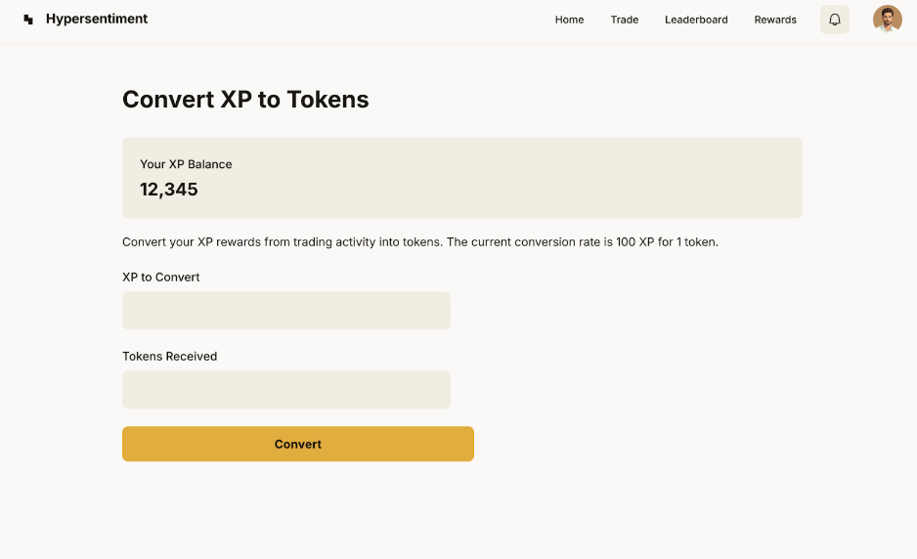Screen dimensions: 917x559
Task: Click the Your XP Balance label
Action: (186, 164)
